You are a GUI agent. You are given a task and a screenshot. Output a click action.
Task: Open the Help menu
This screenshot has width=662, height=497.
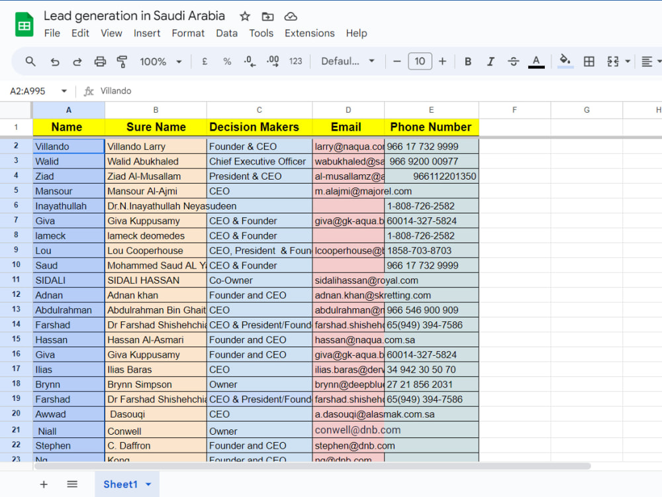[x=356, y=33]
